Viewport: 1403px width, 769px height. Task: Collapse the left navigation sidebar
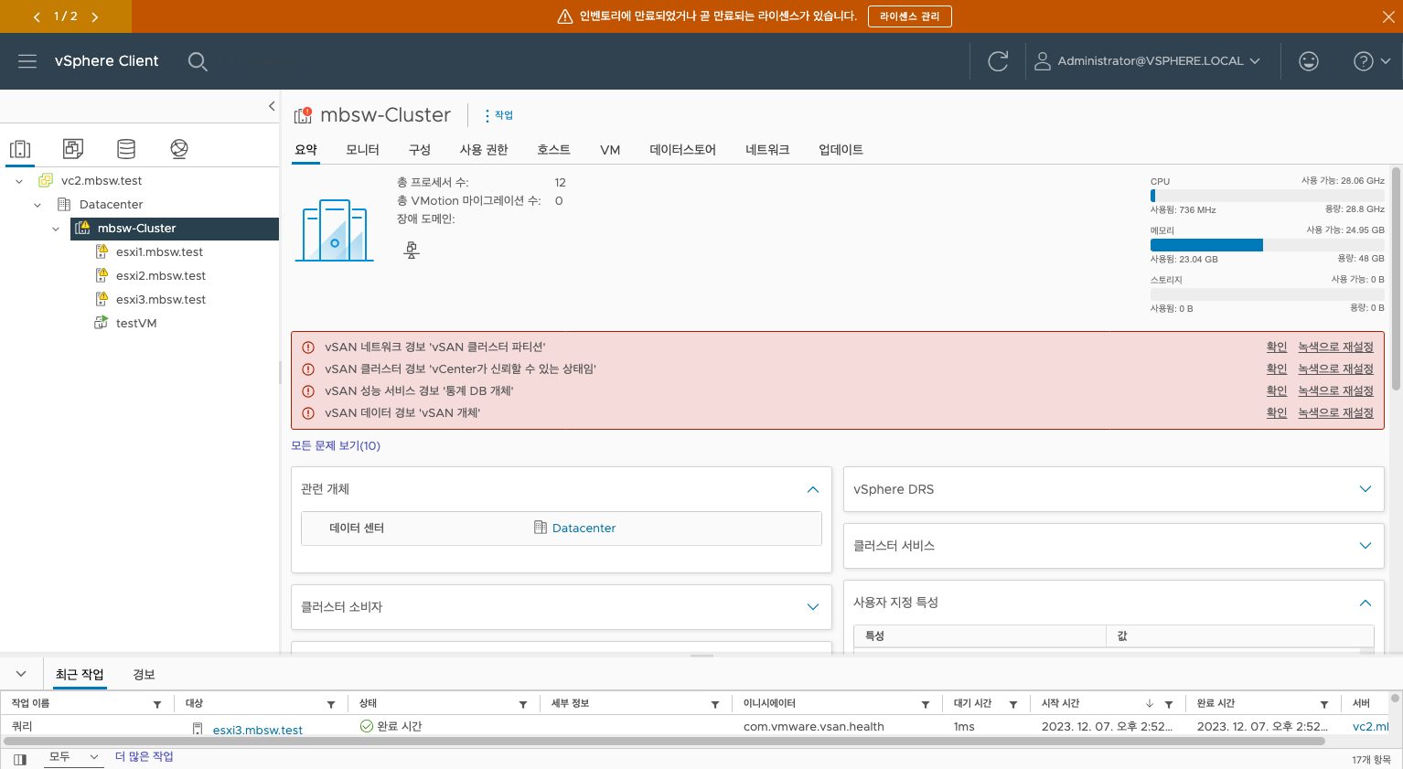click(272, 106)
